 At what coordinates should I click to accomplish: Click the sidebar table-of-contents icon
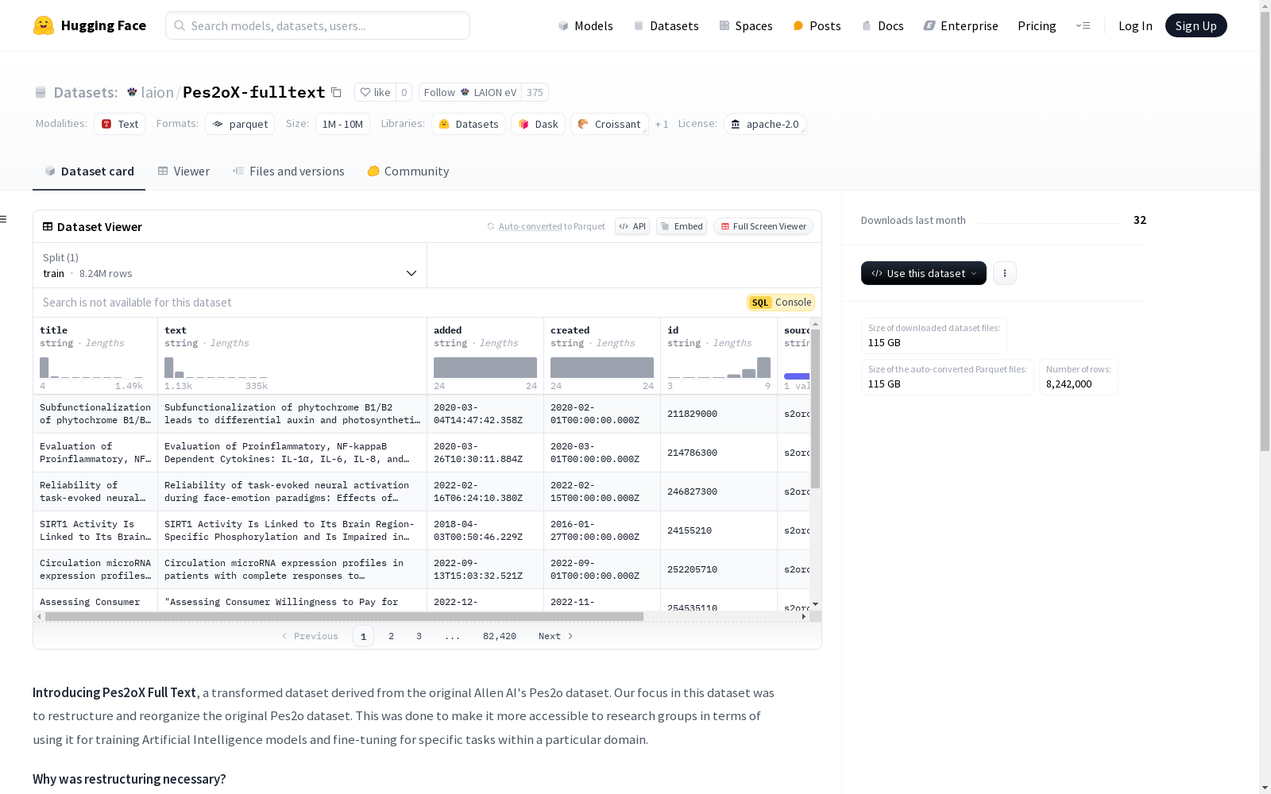[4, 219]
